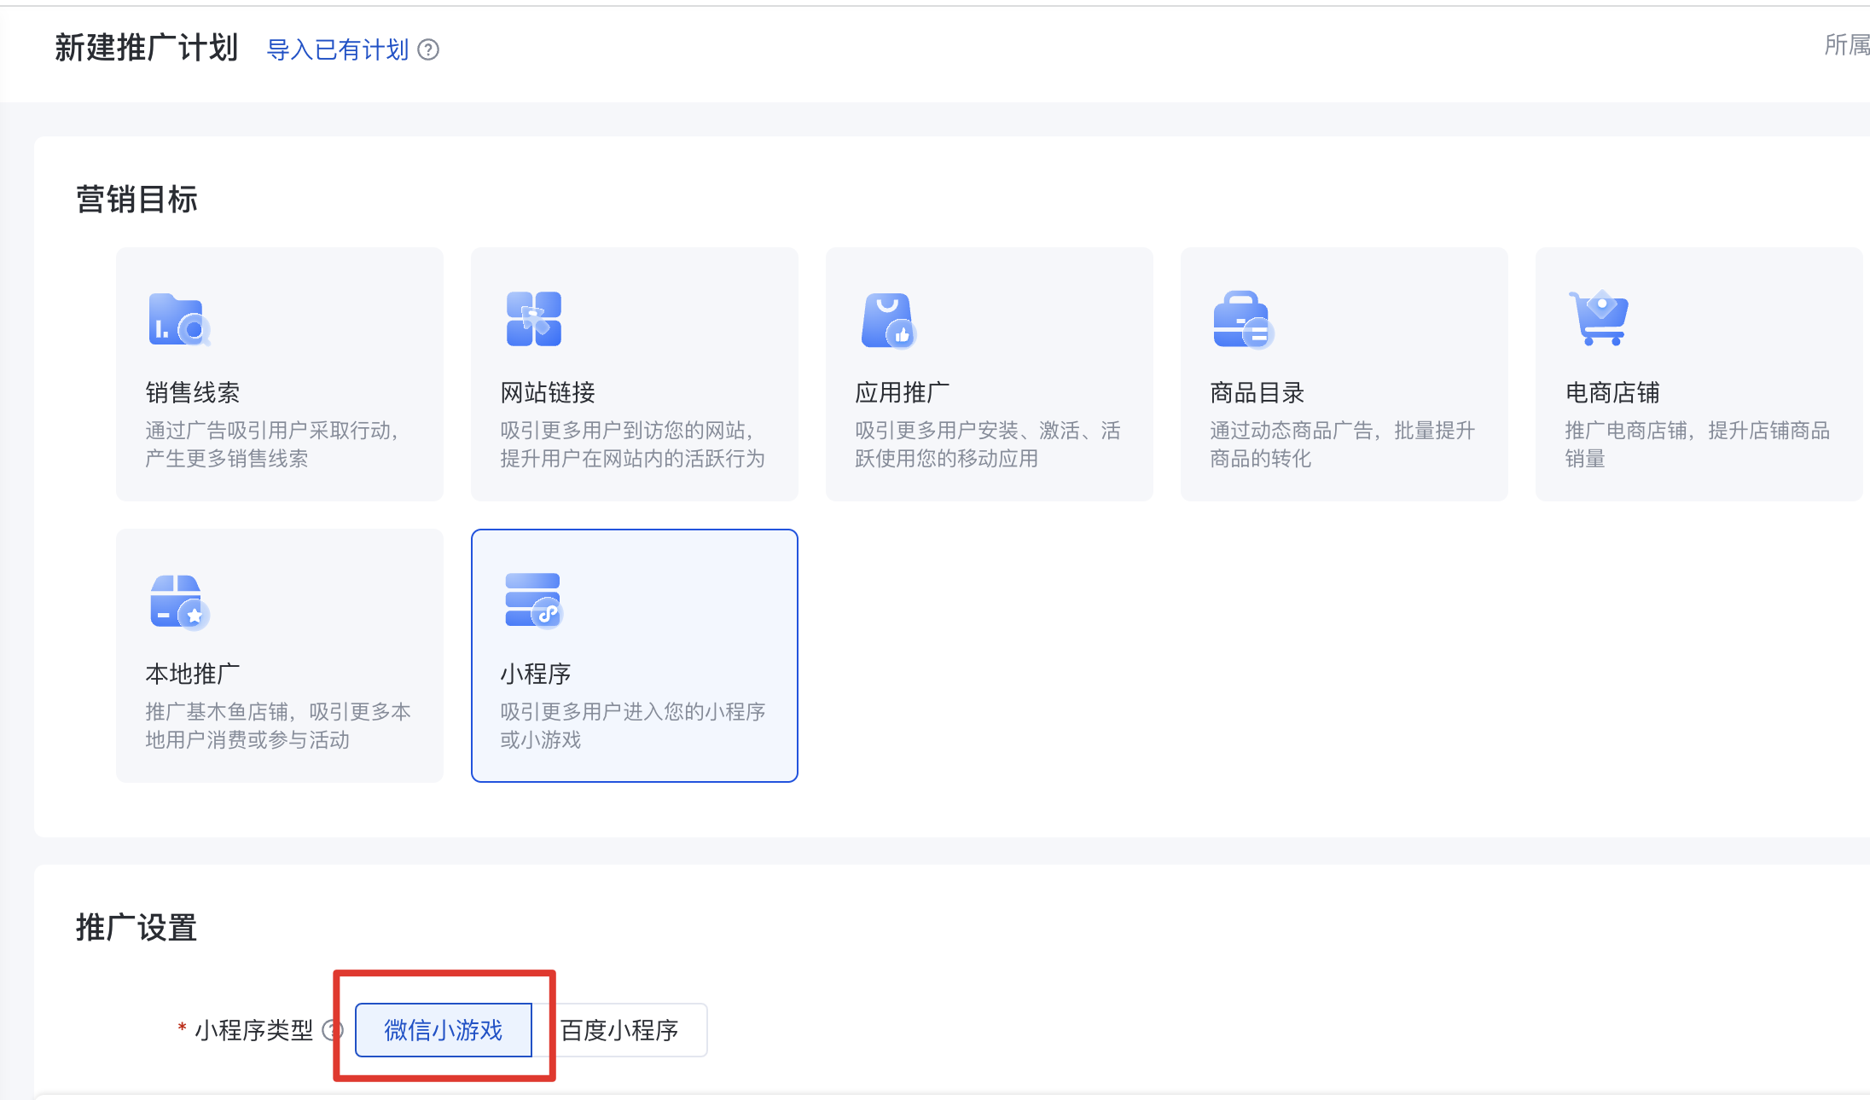This screenshot has width=1870, height=1100.
Task: Click the 销售线索 folder chart icon
Action: pos(179,320)
